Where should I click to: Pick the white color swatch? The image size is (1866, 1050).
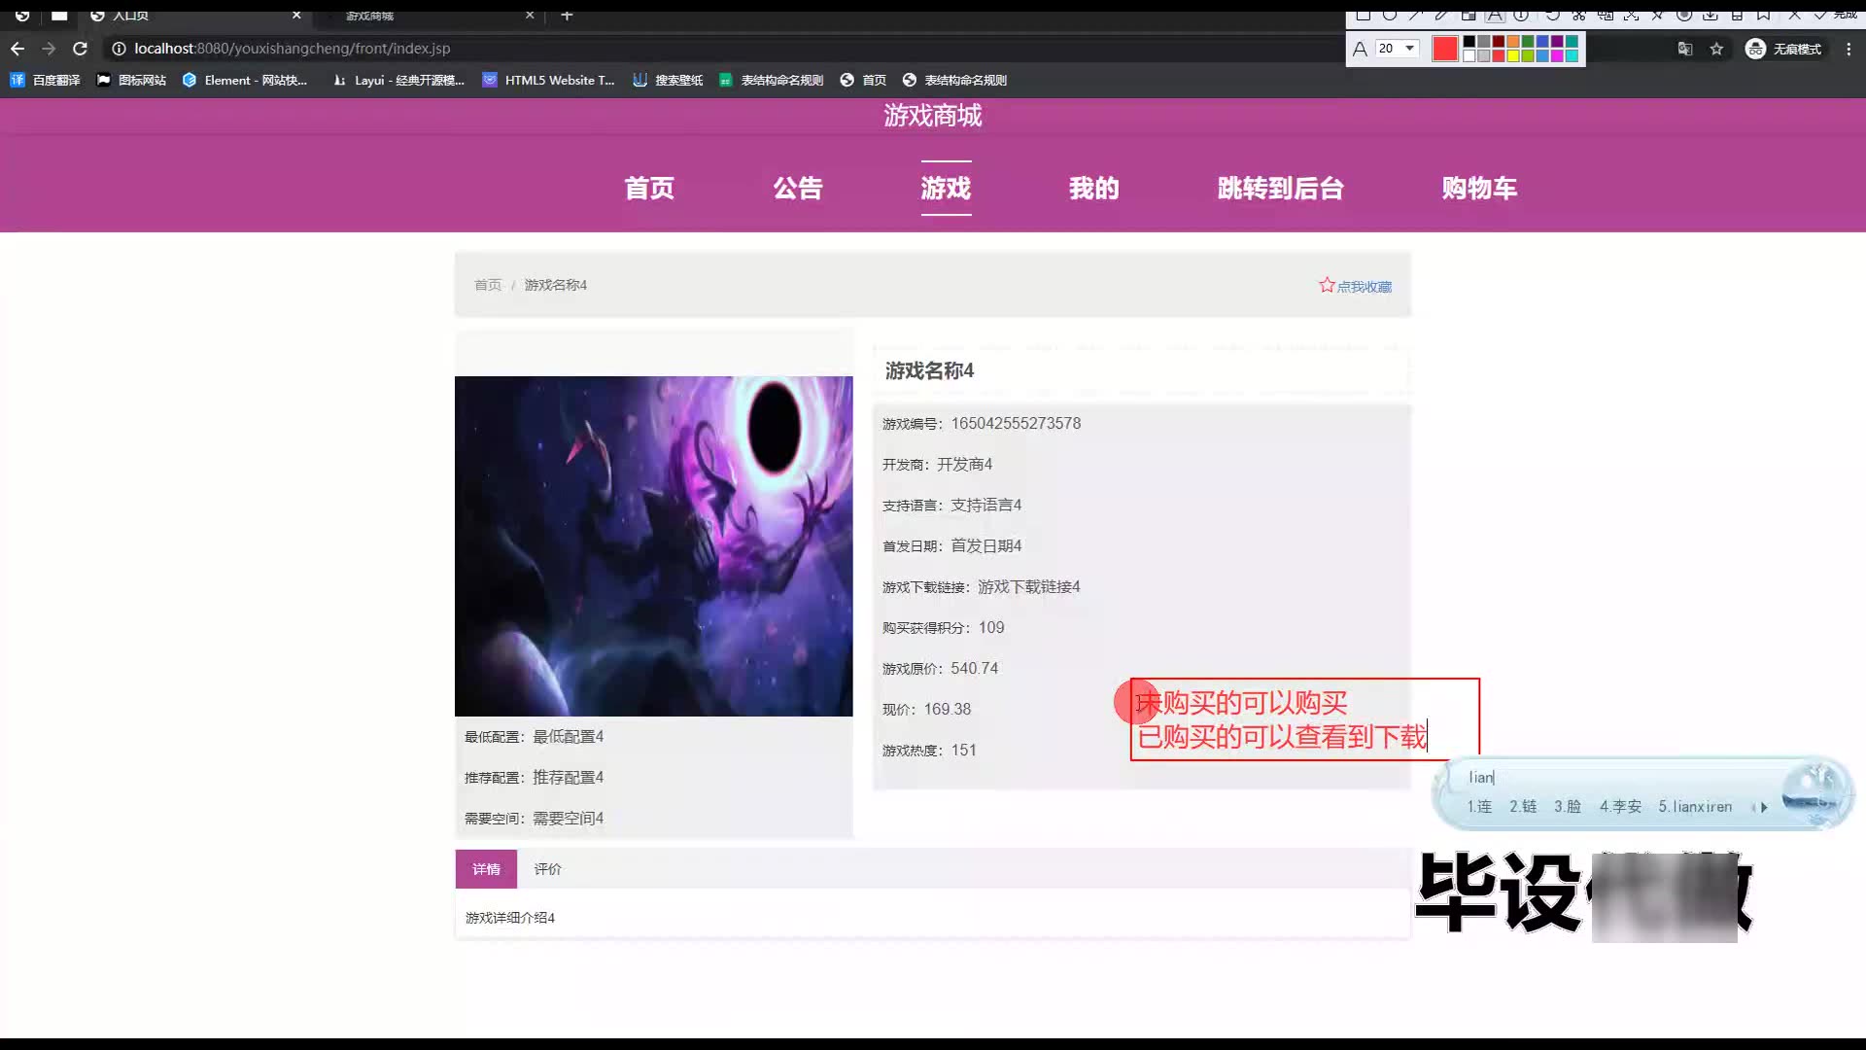[x=1469, y=55]
